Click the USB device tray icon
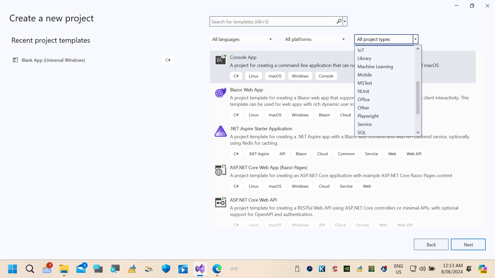The image size is (495, 278). 297,269
